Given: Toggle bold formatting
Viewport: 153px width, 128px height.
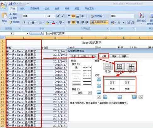Looking at the screenshot, I should point(24,22).
